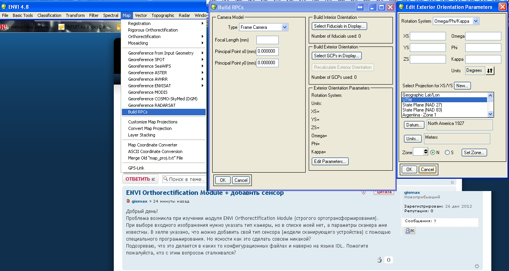Click New projection button
Screen dimensions: 509x271
(x=462, y=86)
